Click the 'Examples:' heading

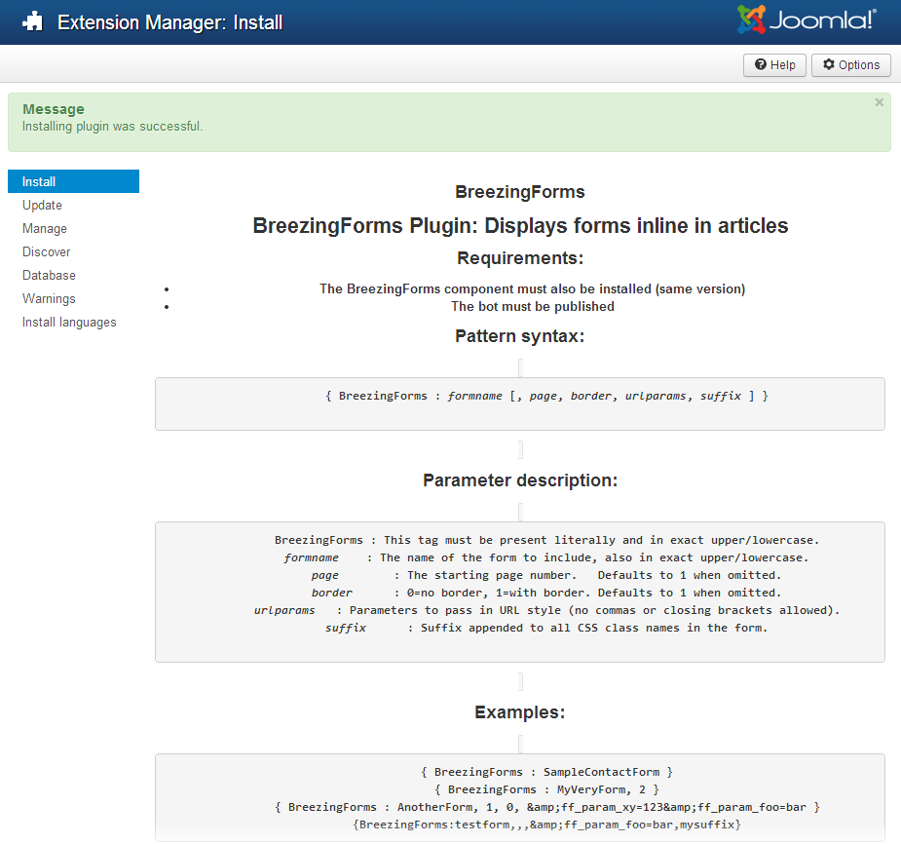pos(520,712)
